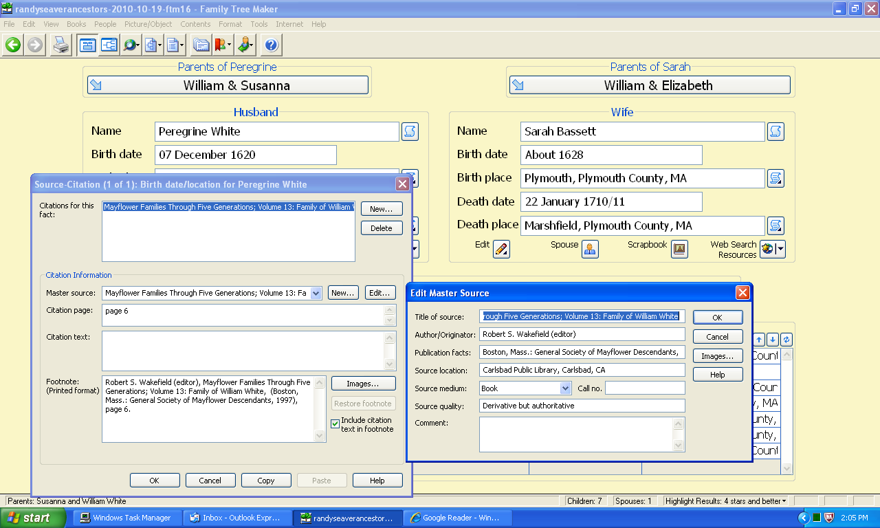The width and height of the screenshot is (880, 528).
Task: Click the source scroll icon beside Peregrine White
Action: [x=410, y=131]
